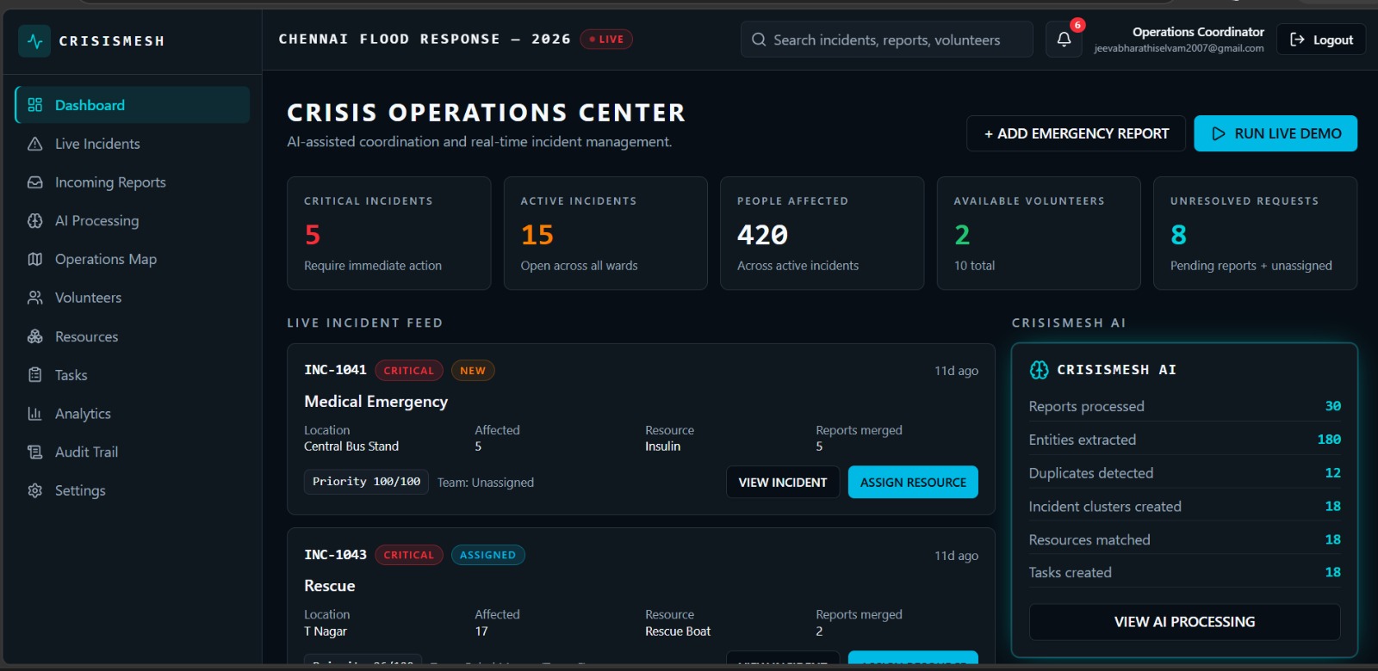Click the Priority 100/100 chip
Screen dimensions: 1378x671
[x=366, y=482]
